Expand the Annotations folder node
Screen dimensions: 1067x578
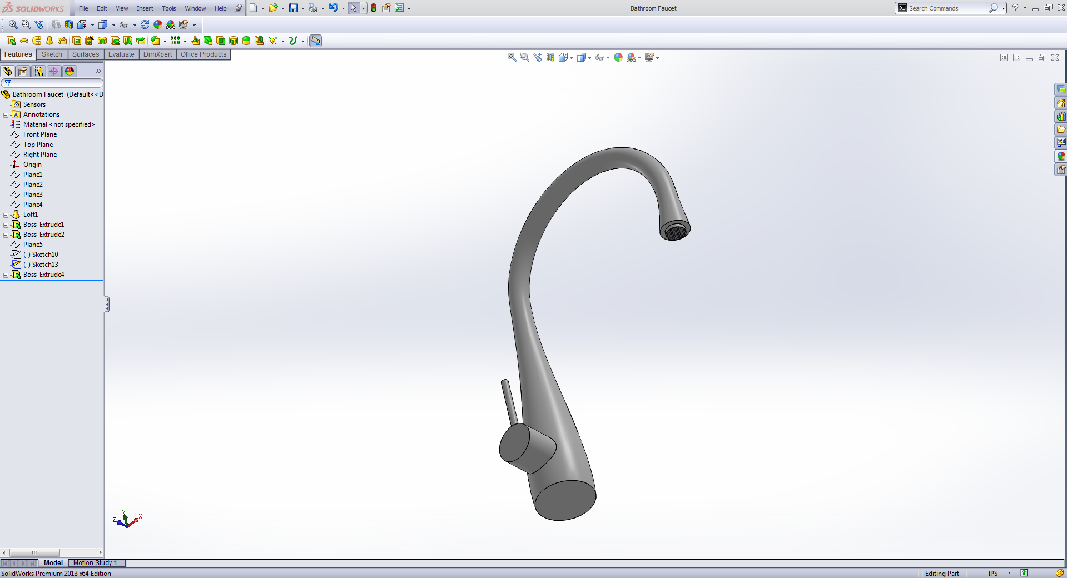click(6, 115)
